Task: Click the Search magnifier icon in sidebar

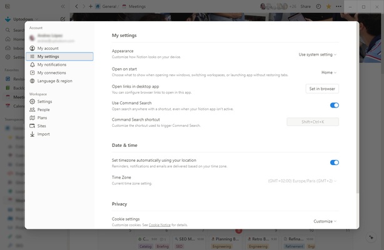Action: [8, 30]
